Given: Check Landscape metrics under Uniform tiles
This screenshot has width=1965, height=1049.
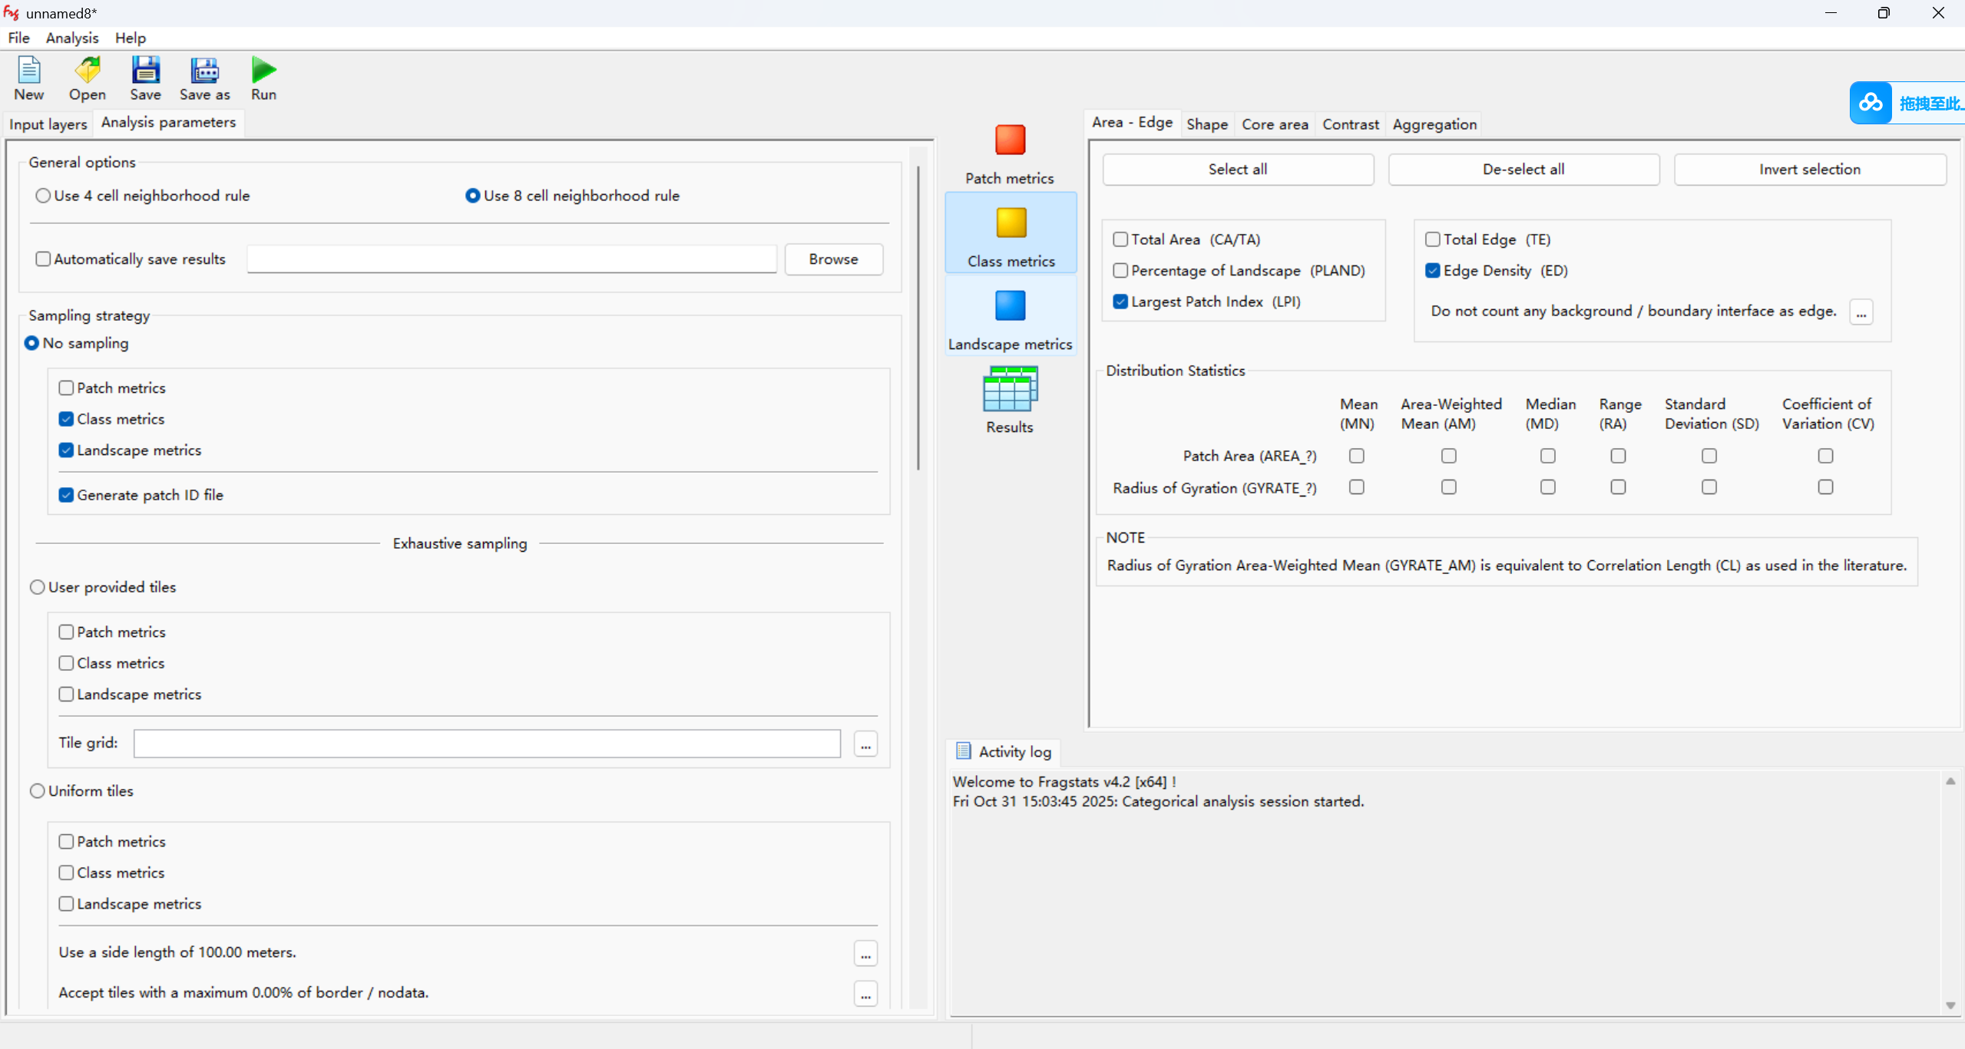Looking at the screenshot, I should (x=66, y=904).
